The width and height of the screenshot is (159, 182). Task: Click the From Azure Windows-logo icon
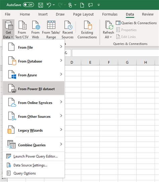click(x=12, y=74)
